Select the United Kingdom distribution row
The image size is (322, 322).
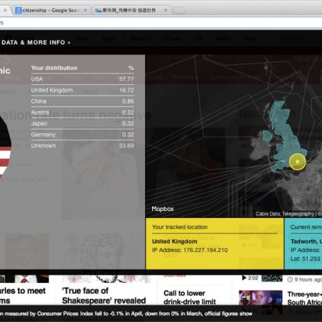pos(82,90)
